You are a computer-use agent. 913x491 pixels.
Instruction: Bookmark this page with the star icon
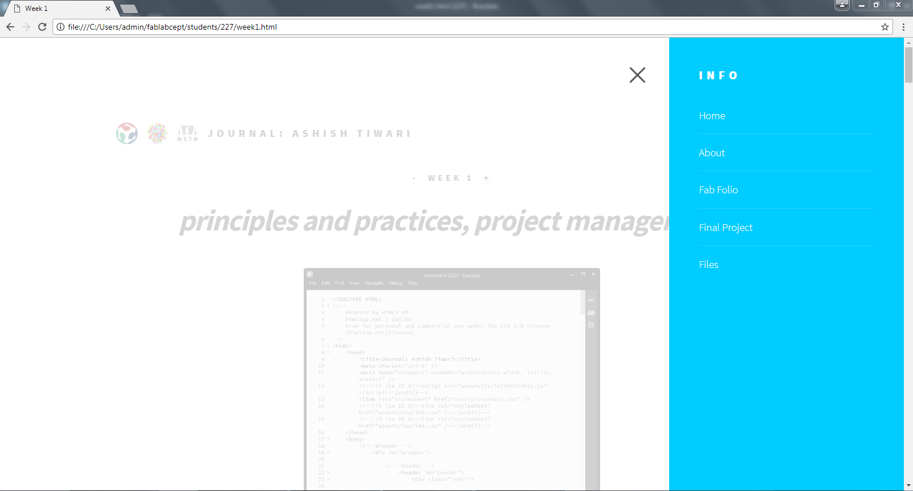point(885,27)
